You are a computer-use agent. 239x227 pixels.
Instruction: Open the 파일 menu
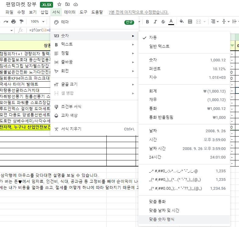9,12
